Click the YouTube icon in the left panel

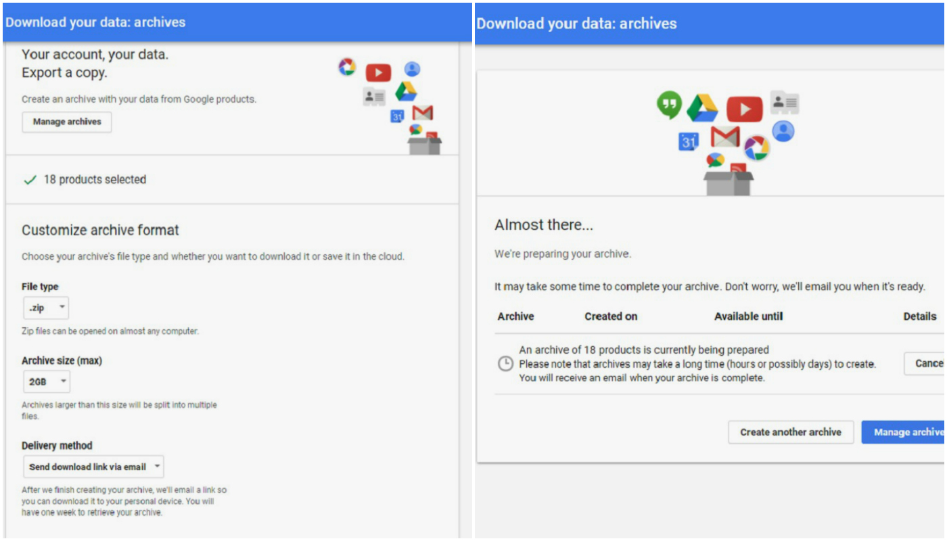point(378,72)
